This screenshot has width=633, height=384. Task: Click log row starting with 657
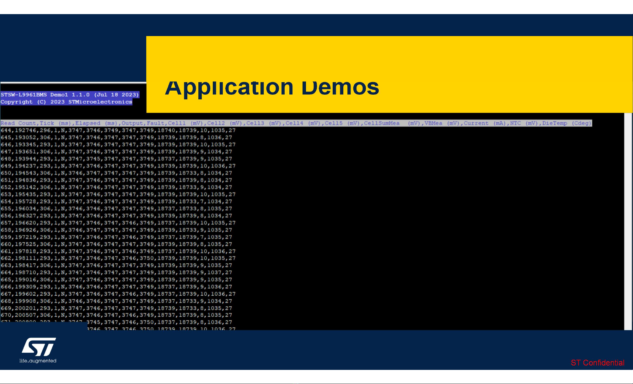(x=118, y=223)
